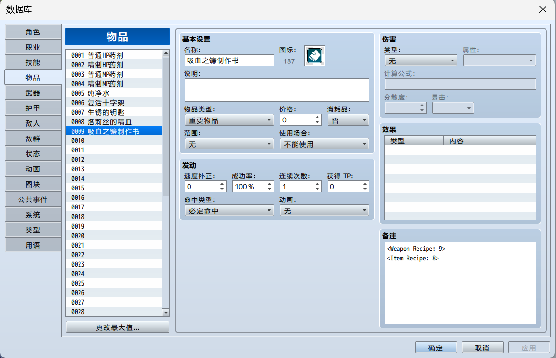Open the disabled 属性 dropdown
This screenshot has height=358, width=556.
499,60
